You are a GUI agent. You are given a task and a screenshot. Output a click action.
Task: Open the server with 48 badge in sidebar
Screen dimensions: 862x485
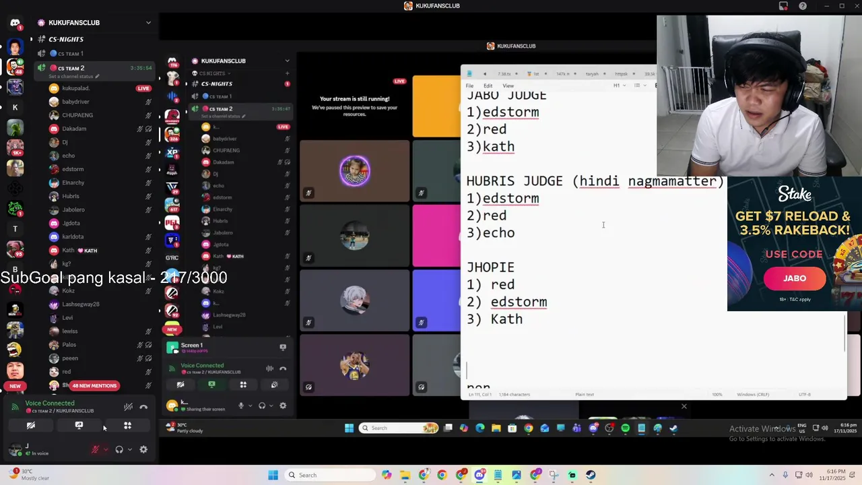coord(15,67)
